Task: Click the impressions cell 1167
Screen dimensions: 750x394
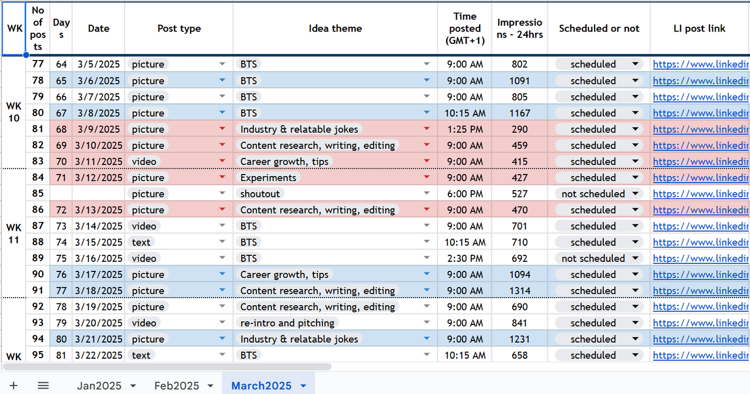Action: 520,113
